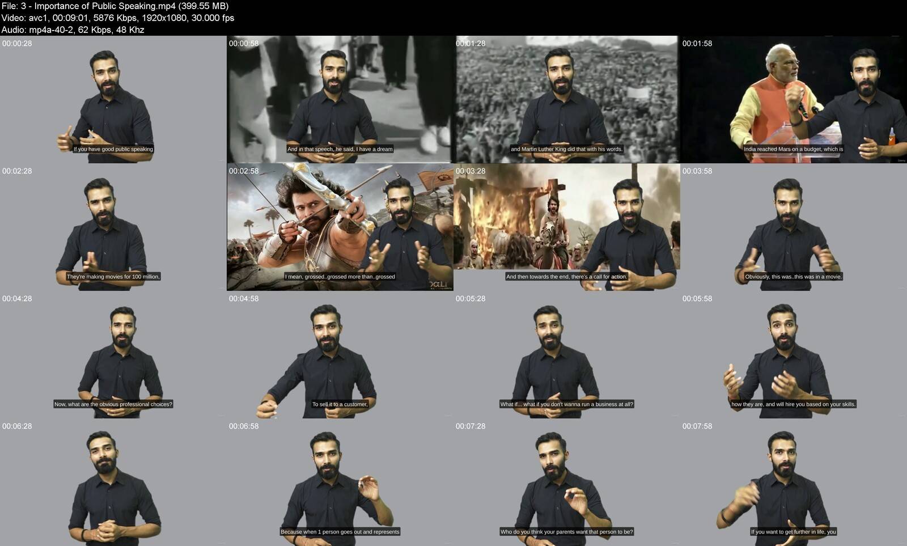This screenshot has width=907, height=546.
Task: Click the subtitle about obvious professional choices
Action: 113,404
